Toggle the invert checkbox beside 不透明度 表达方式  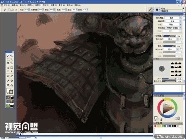[x=181, y=39]
